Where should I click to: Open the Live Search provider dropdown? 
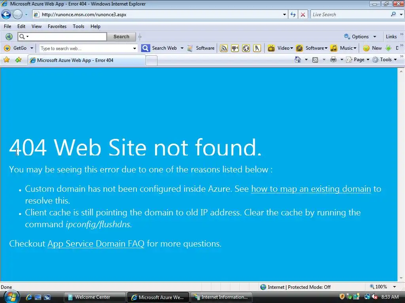tap(401, 15)
